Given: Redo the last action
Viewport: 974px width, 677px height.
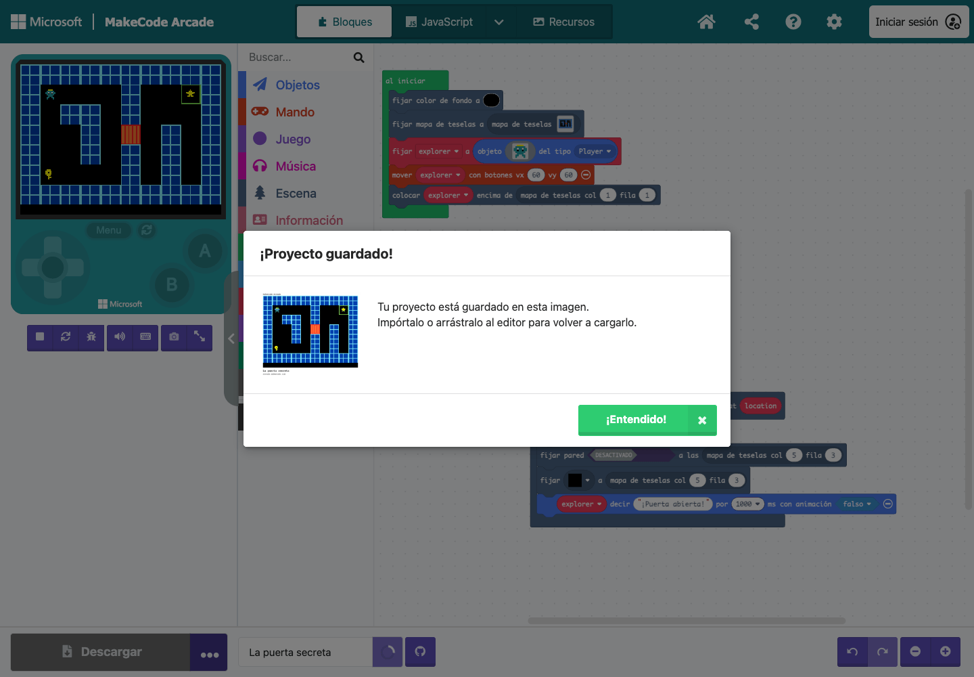Looking at the screenshot, I should [883, 652].
